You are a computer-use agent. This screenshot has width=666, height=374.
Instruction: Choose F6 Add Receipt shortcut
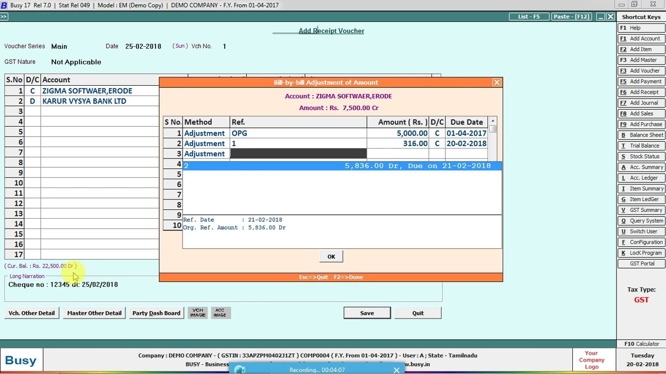pyautogui.click(x=641, y=92)
